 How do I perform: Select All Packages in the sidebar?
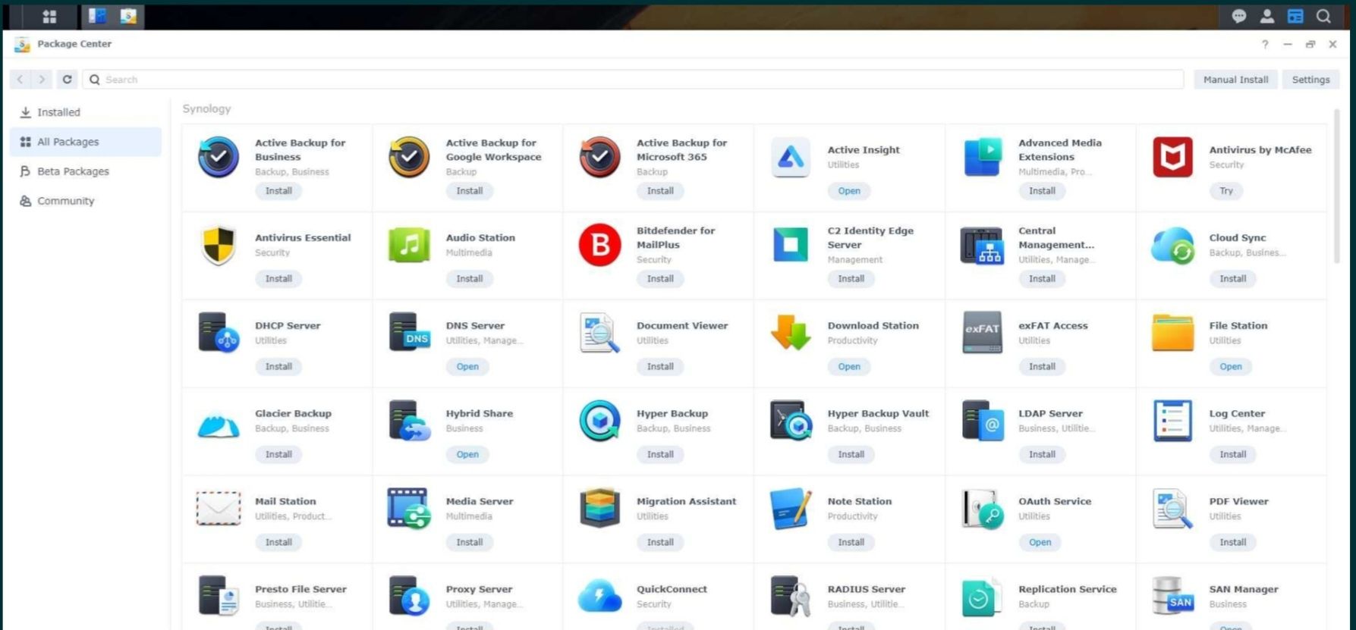pyautogui.click(x=86, y=142)
